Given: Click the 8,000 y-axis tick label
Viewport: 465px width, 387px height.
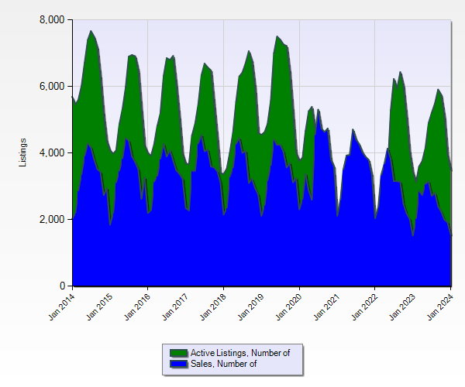Looking at the screenshot, I should pyautogui.click(x=52, y=19).
